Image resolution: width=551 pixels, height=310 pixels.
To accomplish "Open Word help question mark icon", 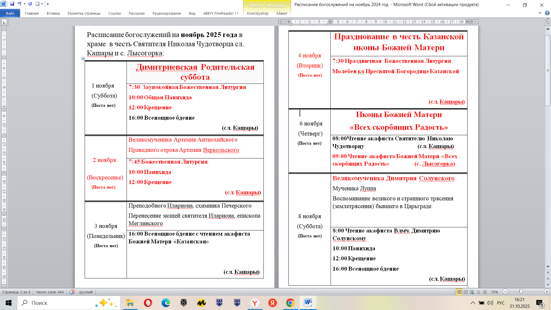I will pyautogui.click(x=547, y=13).
